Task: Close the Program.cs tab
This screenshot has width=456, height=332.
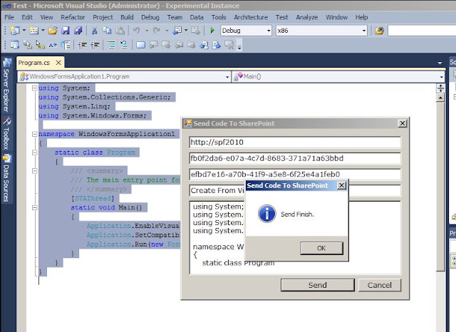Action: (58, 63)
